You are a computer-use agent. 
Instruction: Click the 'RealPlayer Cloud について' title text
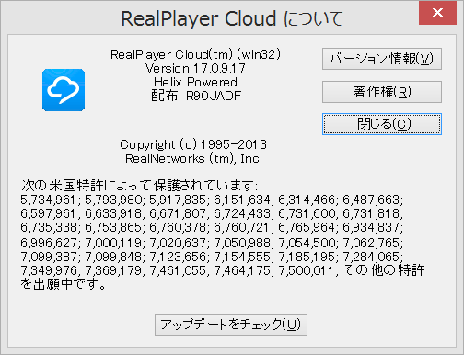click(232, 18)
